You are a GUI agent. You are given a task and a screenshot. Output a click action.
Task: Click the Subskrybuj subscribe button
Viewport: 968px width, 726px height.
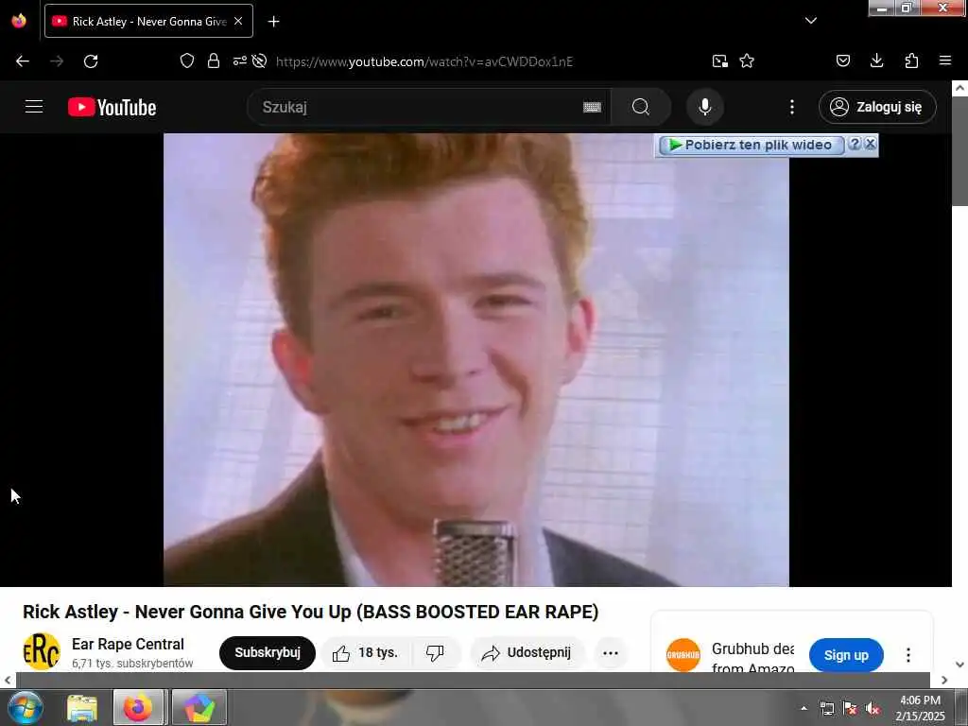coord(268,652)
